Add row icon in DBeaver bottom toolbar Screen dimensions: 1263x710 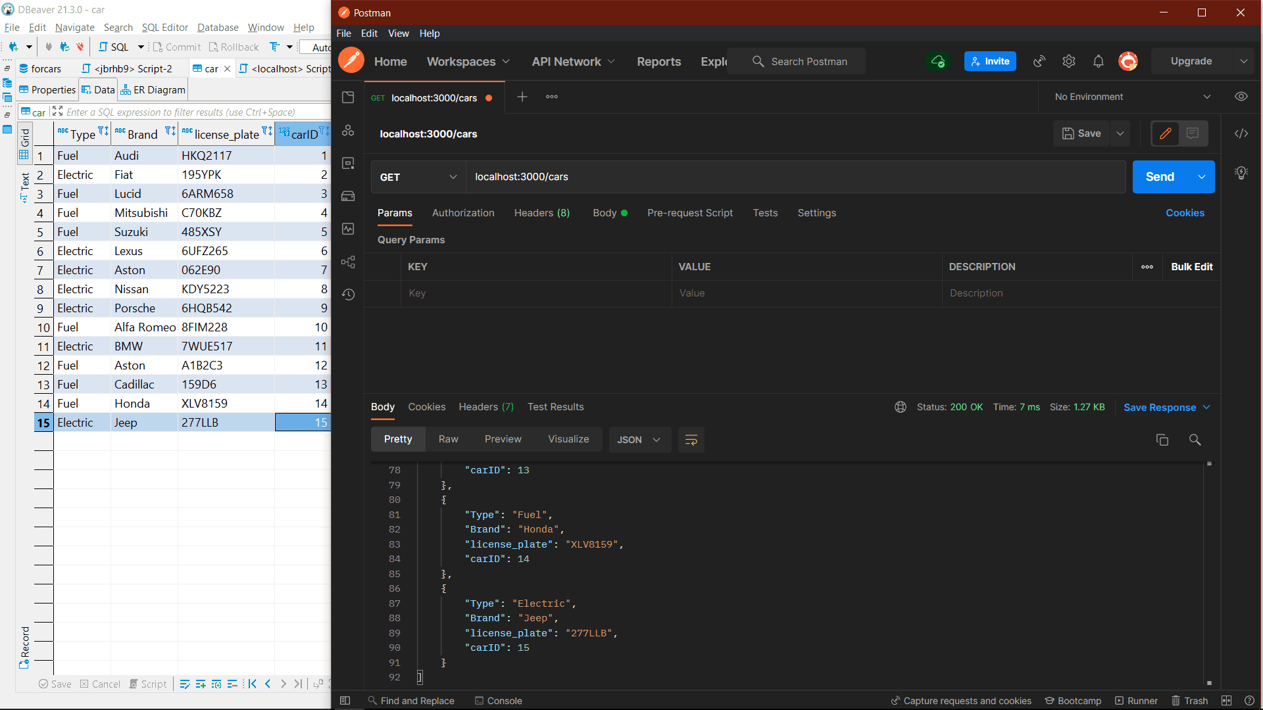(x=201, y=684)
